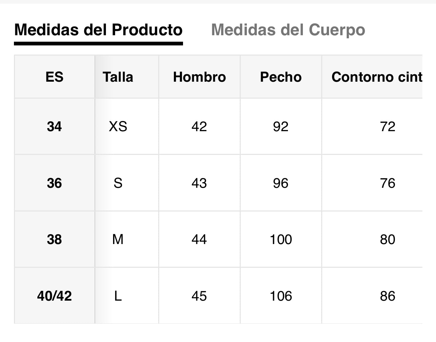Switch to the Medidas del Cuerpo tab
Viewport: 436px width, 342px height.
pyautogui.click(x=288, y=30)
